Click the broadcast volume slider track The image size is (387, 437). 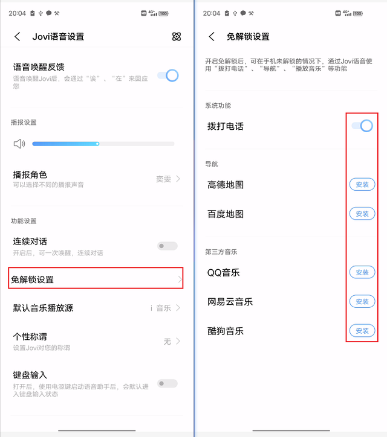(x=103, y=144)
